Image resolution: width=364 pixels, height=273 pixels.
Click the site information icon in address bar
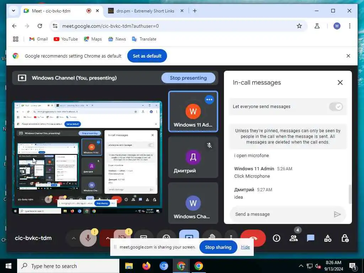pyautogui.click(x=55, y=26)
